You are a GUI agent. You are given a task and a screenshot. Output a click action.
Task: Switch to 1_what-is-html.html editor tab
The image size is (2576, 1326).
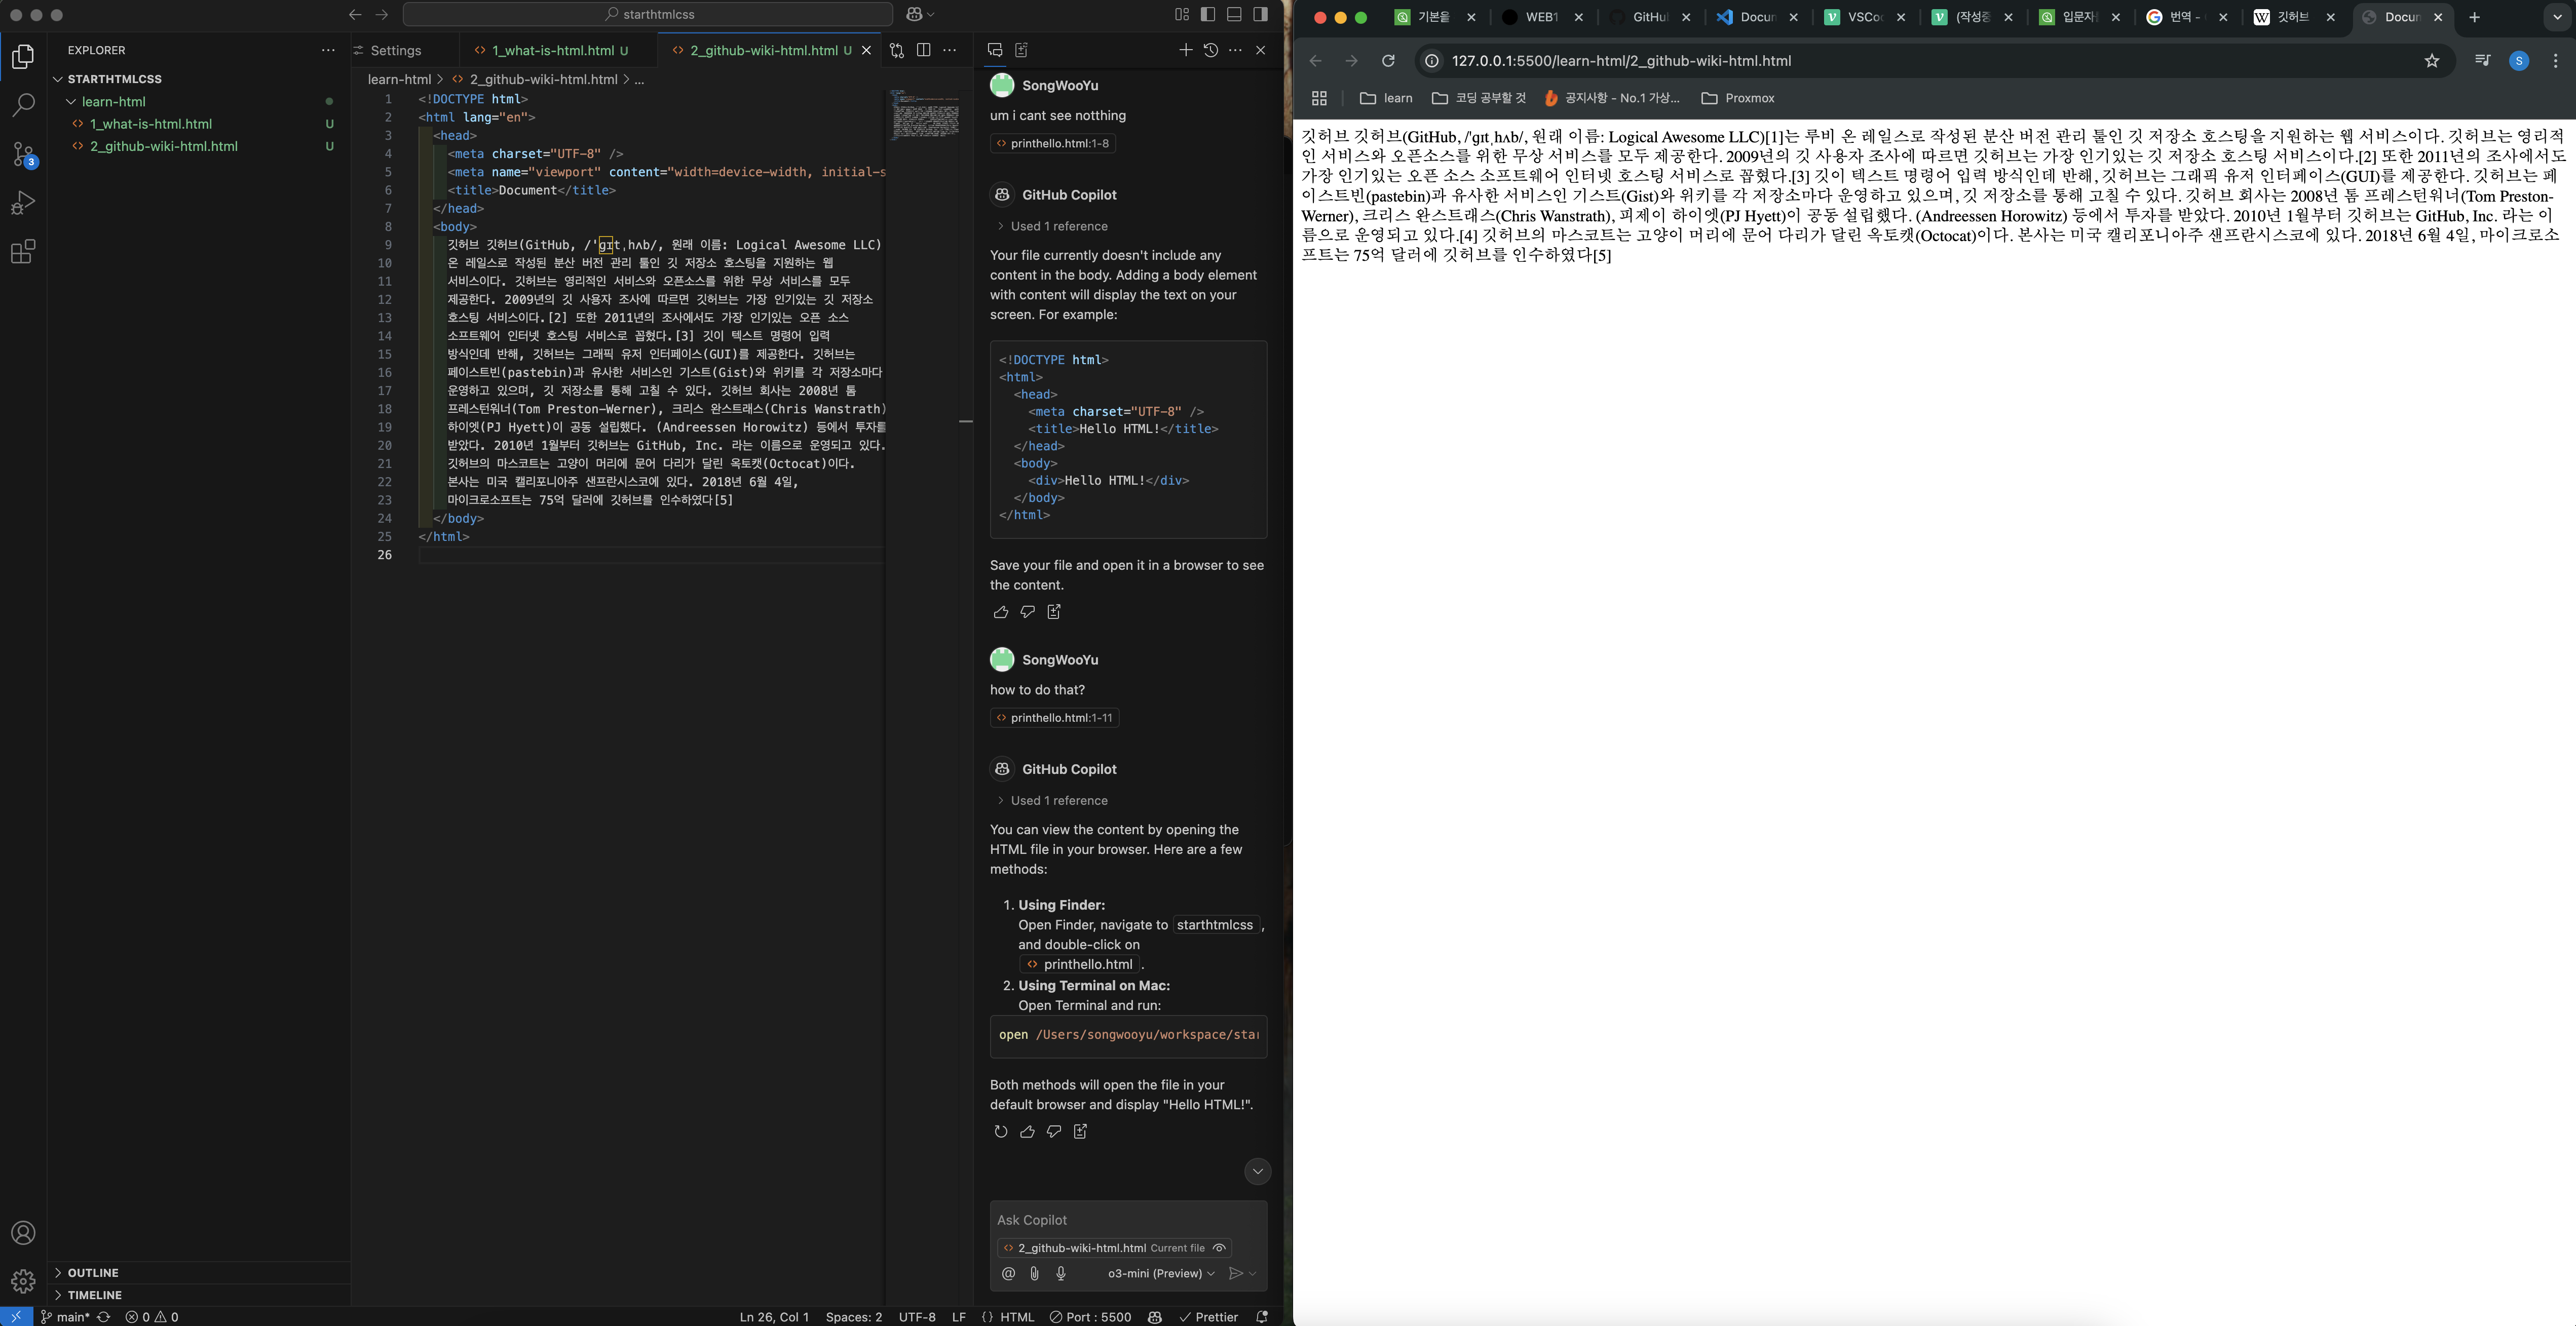(552, 50)
